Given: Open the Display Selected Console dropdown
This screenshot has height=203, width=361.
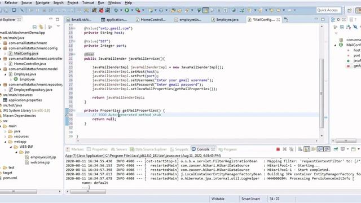Looking at the screenshot, I should [347, 149].
